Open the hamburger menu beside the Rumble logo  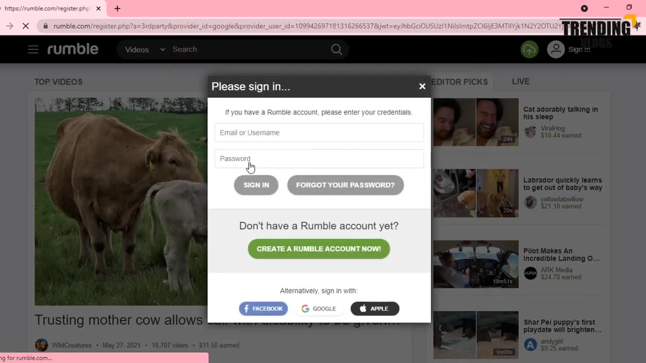point(33,49)
